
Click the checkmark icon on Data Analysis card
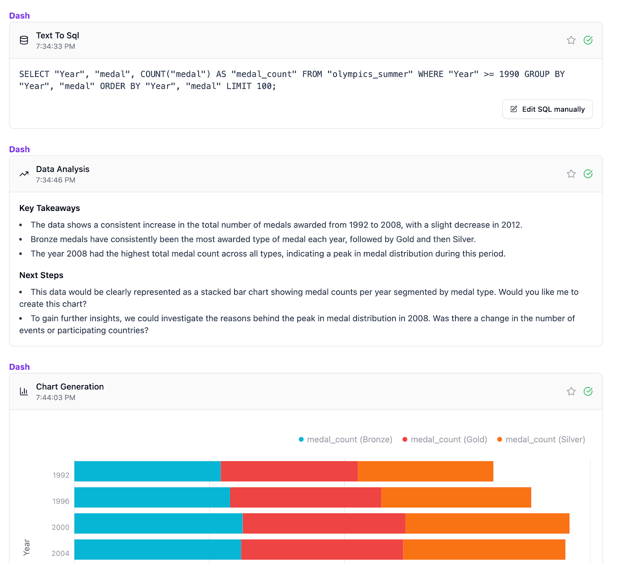point(588,173)
